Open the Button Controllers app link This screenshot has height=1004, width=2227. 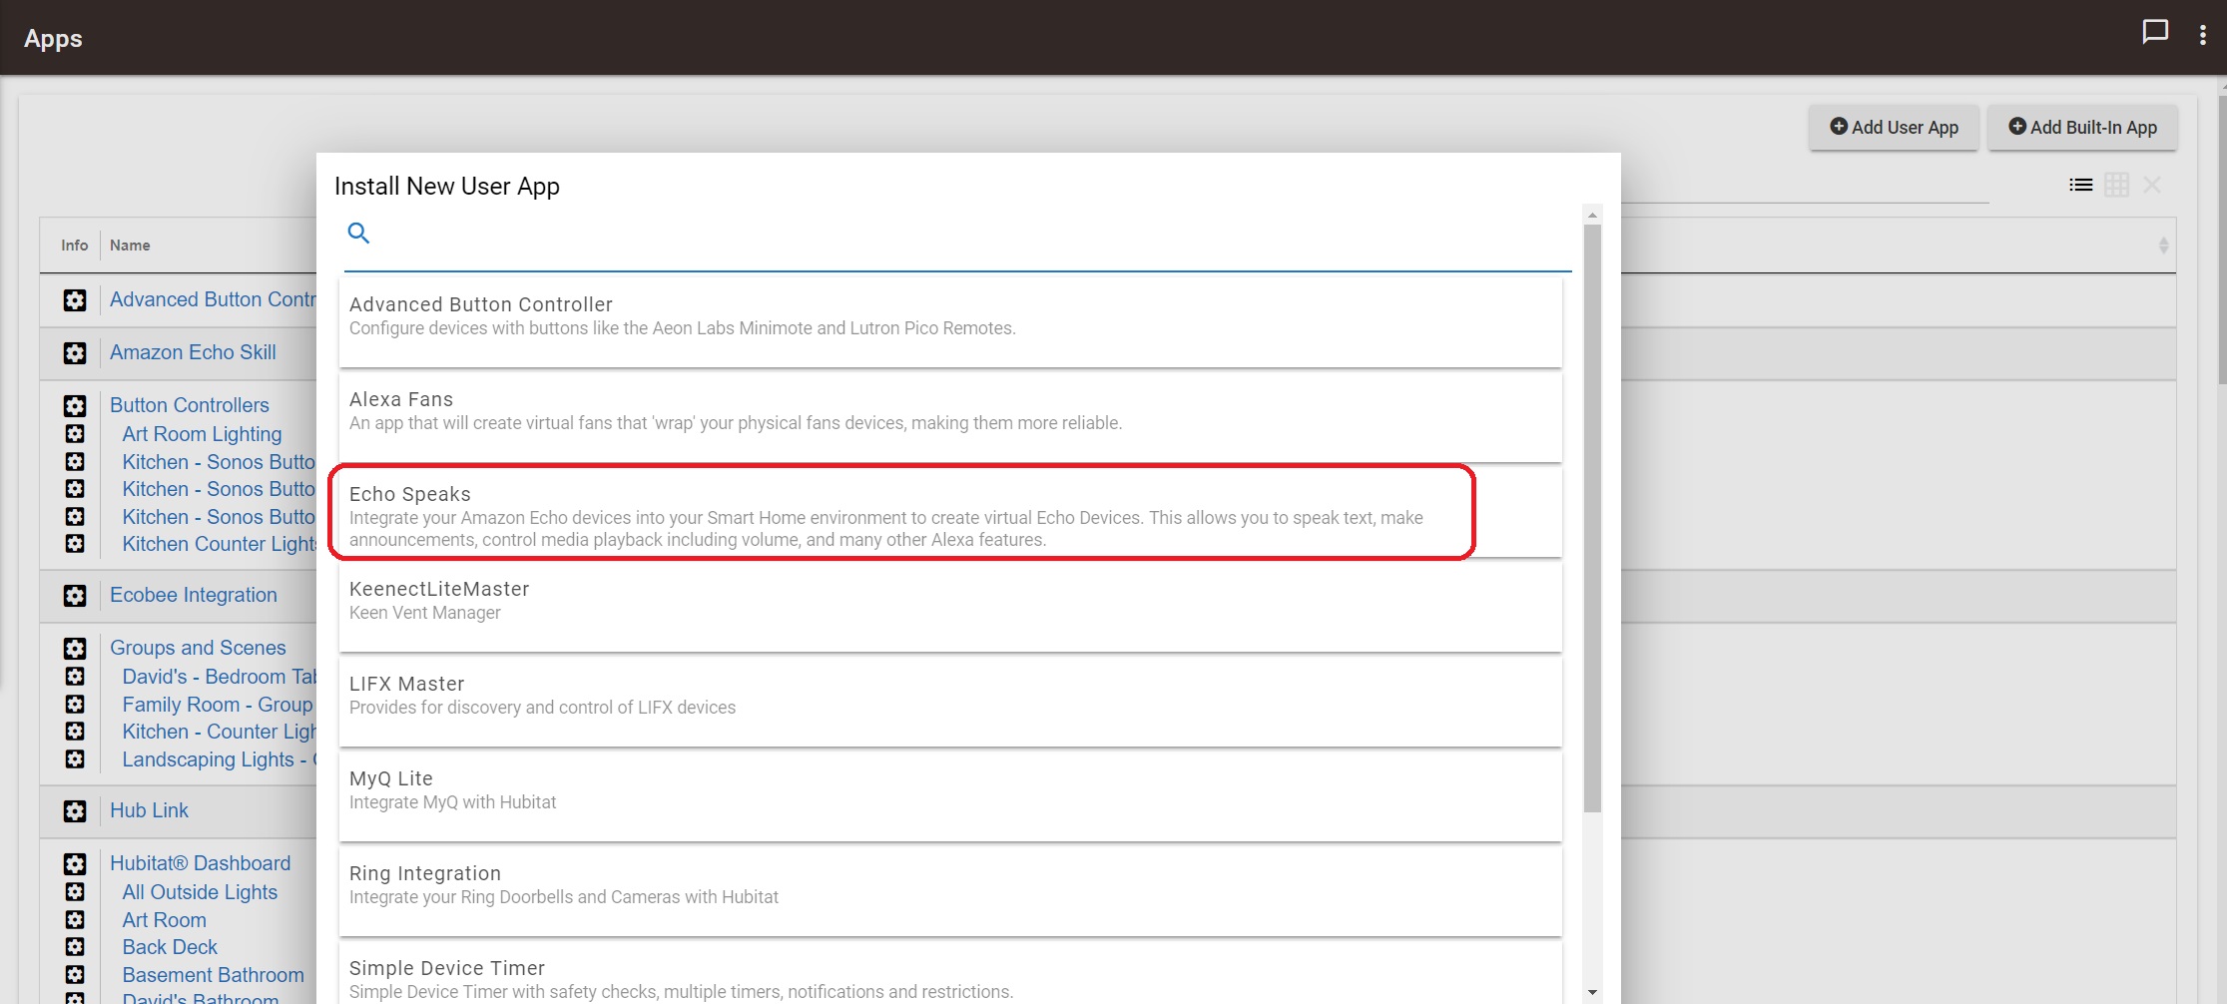coord(190,405)
